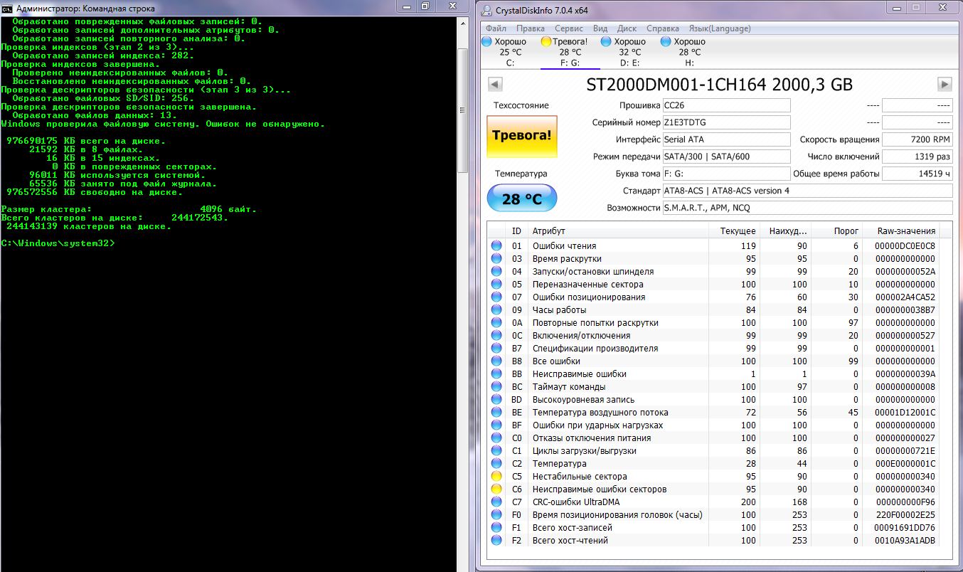Click the previous disk left arrow button
Screen dimensions: 963x572
495,85
